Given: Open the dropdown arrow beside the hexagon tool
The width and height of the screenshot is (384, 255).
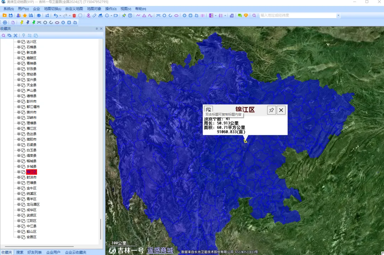Looking at the screenshot, I should coord(111,15).
